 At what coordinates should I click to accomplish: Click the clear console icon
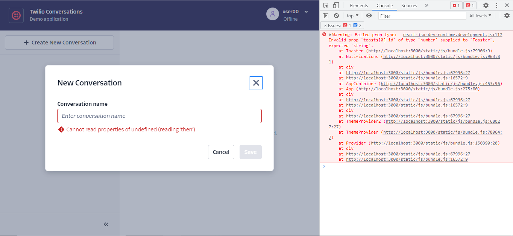coord(336,15)
